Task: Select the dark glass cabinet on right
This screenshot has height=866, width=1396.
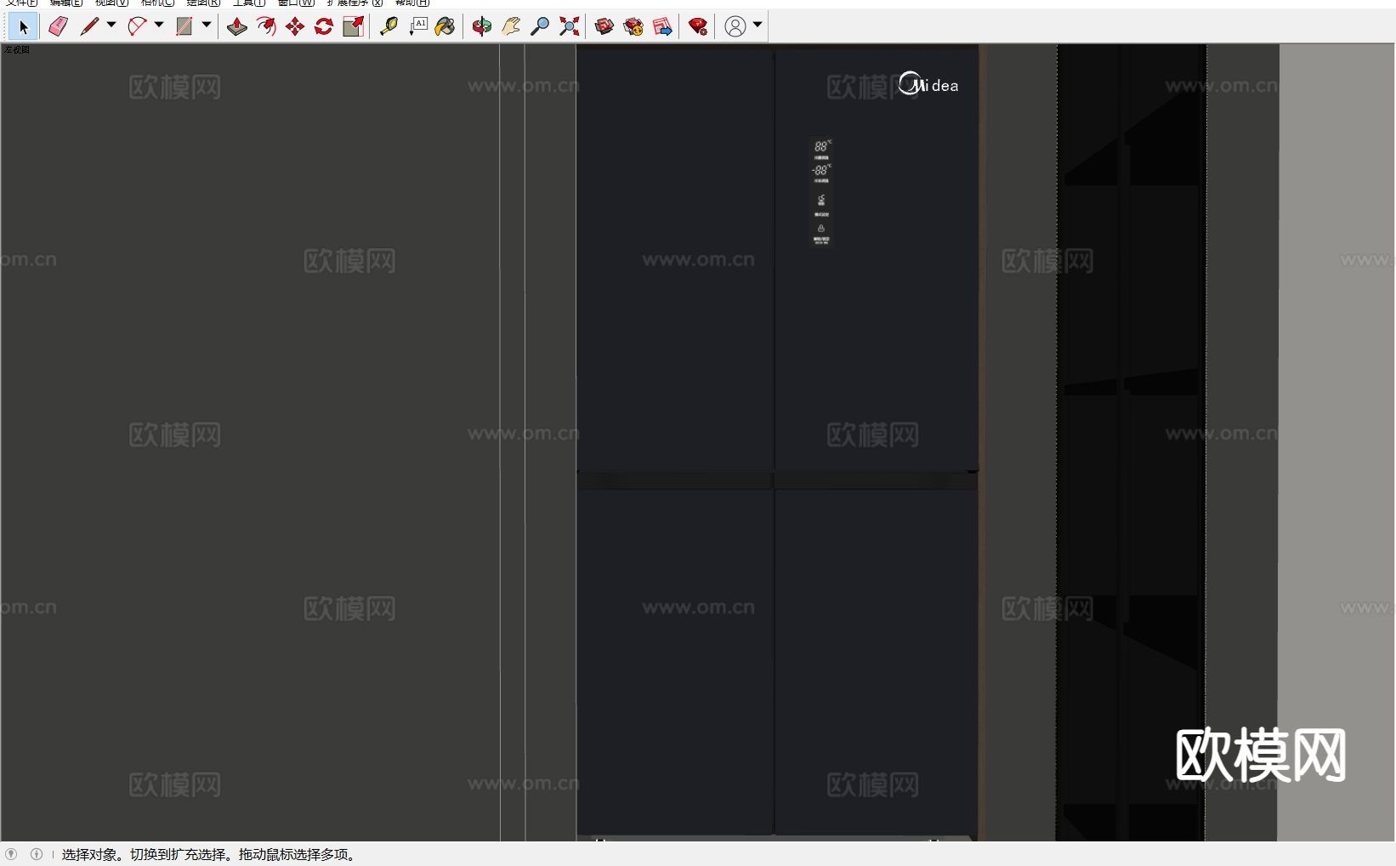Action: pyautogui.click(x=1131, y=442)
